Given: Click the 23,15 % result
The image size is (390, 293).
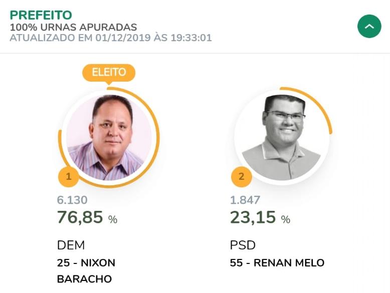Looking at the screenshot, I should 253,217.
